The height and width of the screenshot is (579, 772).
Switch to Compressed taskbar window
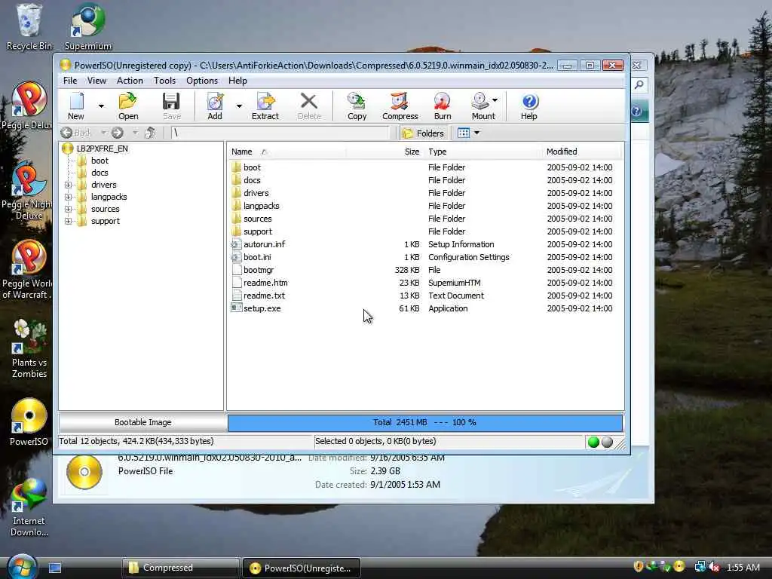[x=180, y=568]
